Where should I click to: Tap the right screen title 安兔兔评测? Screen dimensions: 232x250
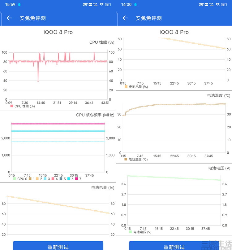pyautogui.click(x=148, y=18)
